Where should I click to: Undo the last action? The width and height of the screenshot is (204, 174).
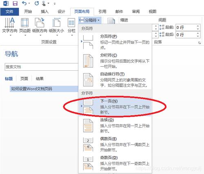(x=24, y=3)
